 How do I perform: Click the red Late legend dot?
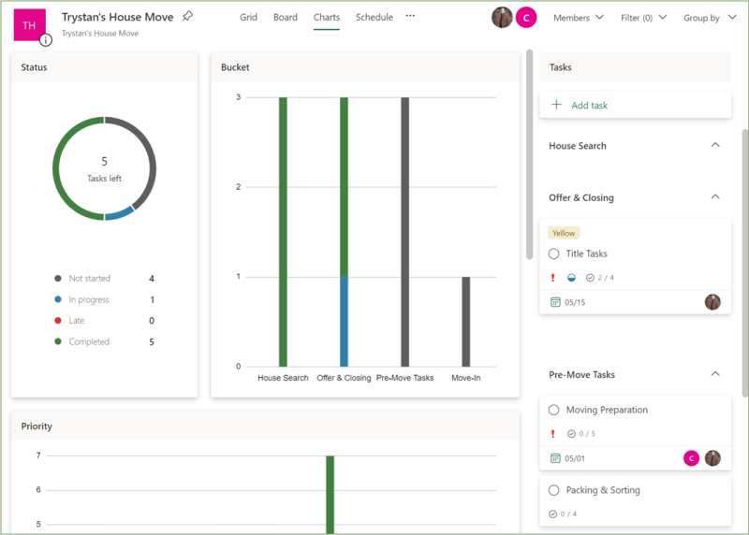[58, 320]
